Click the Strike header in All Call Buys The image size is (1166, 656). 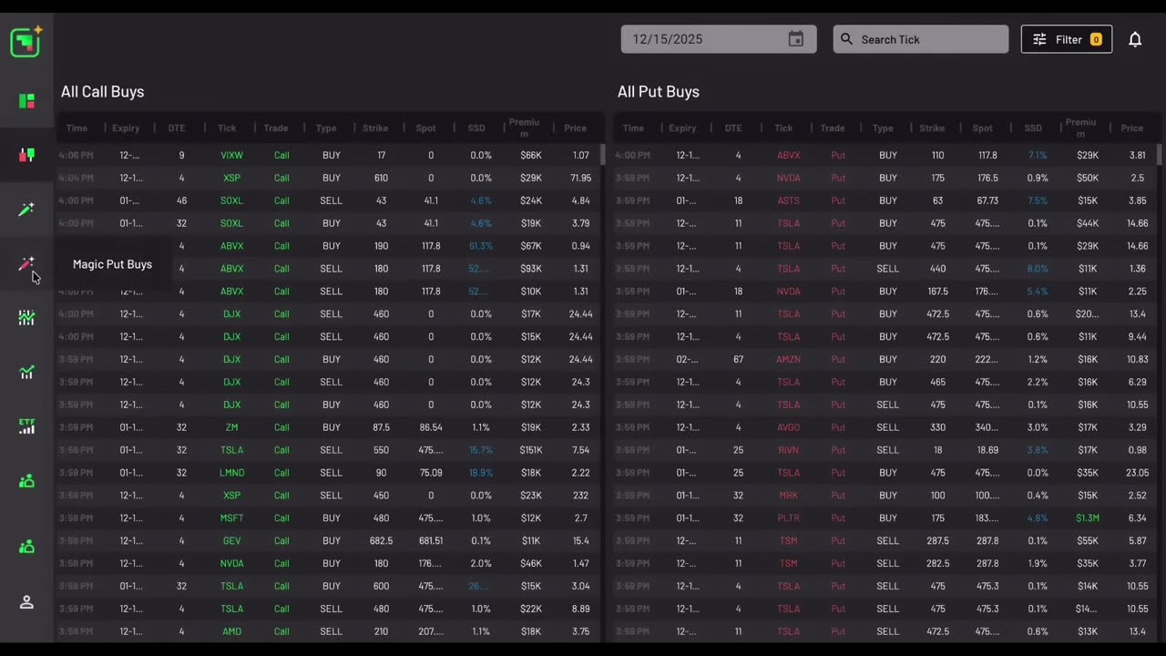pos(375,128)
